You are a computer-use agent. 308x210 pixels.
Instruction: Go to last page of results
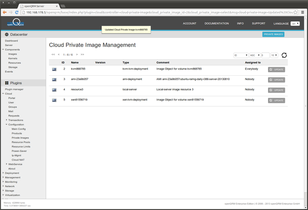click(82, 54)
